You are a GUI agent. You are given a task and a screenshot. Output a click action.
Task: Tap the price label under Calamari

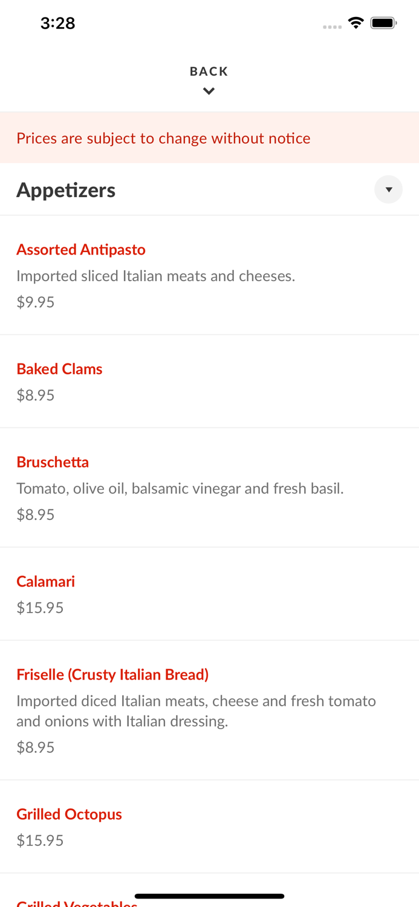click(x=40, y=606)
